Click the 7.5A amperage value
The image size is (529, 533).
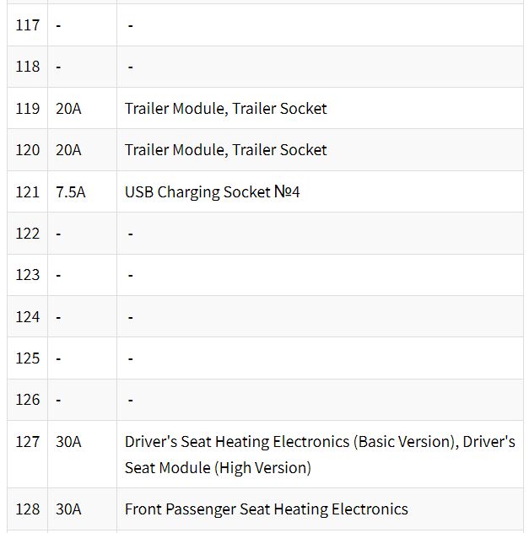coord(70,192)
